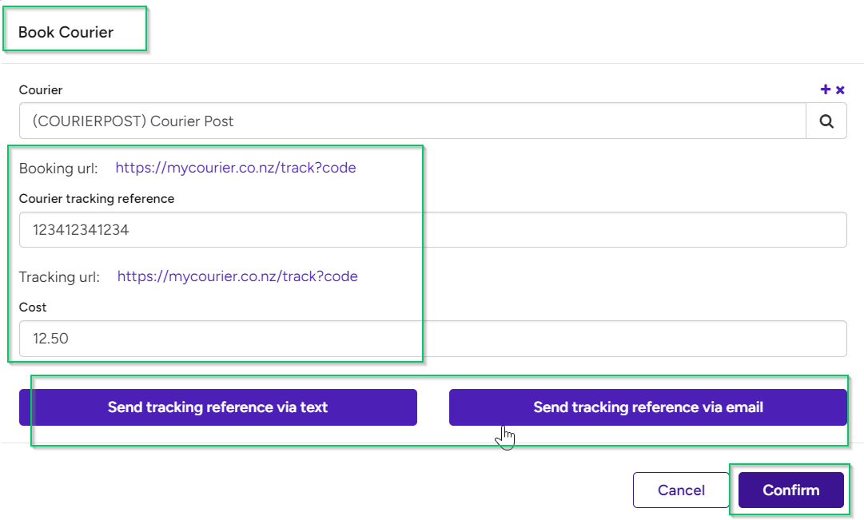864x520 pixels.
Task: Select the Courier Post courier field
Action: pyautogui.click(x=412, y=121)
